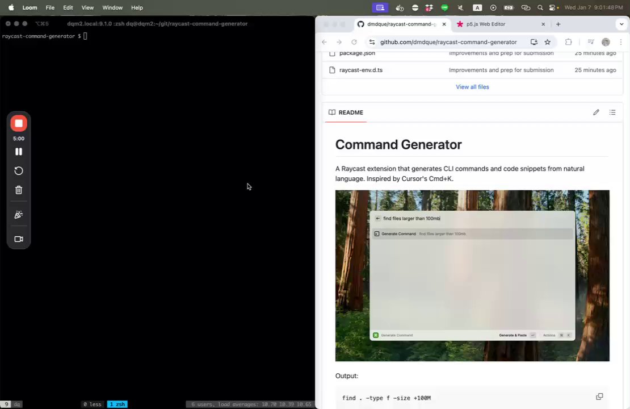Toggle Loom camera icon

[19, 239]
